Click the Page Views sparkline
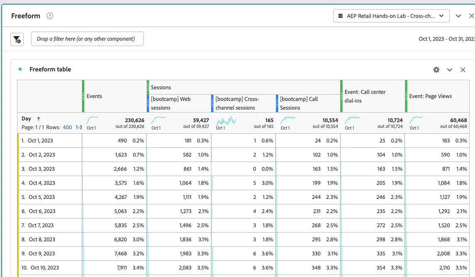 point(416,120)
